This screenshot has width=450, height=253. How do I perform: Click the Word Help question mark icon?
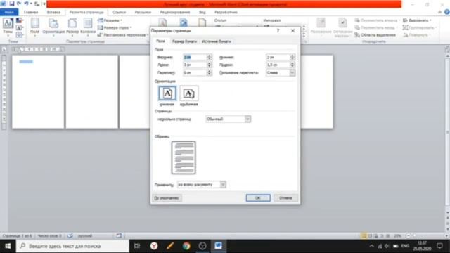click(x=447, y=12)
